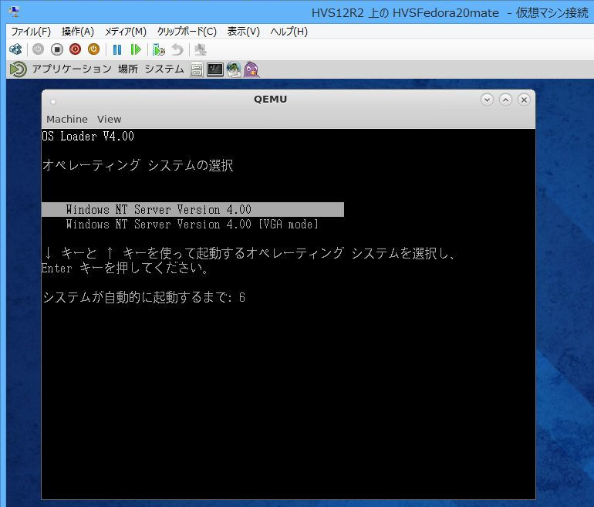Click the Checkpoint toolbar icon

(159, 49)
